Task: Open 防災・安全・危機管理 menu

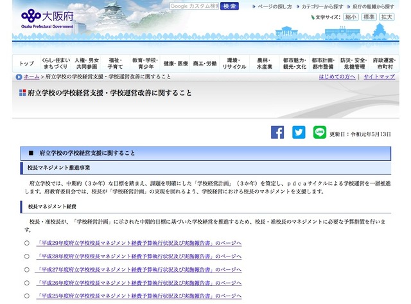Action: pos(354,64)
